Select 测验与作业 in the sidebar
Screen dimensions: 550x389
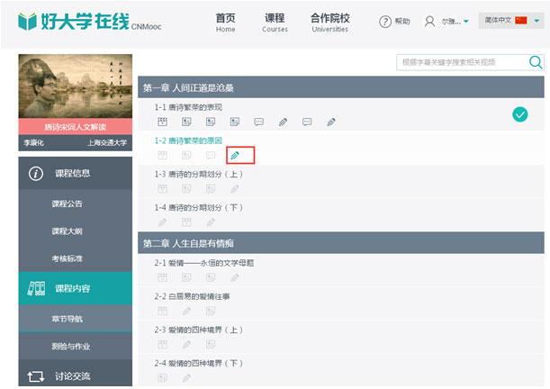click(71, 346)
